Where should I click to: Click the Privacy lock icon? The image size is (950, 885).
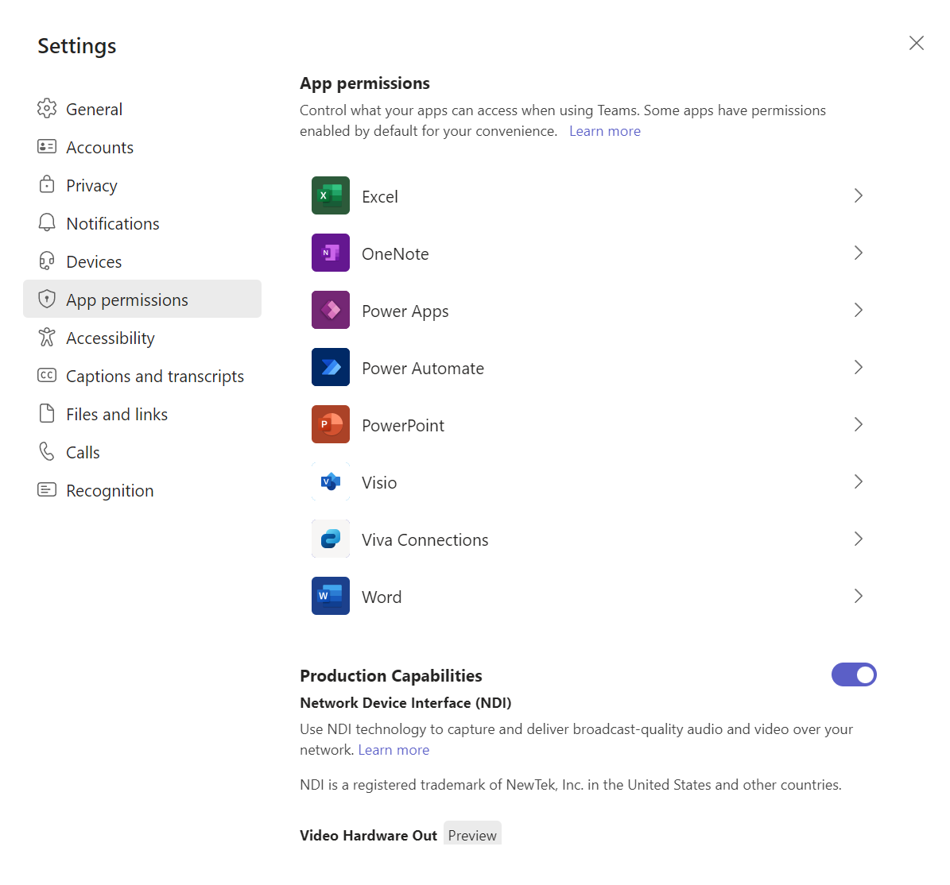47,184
